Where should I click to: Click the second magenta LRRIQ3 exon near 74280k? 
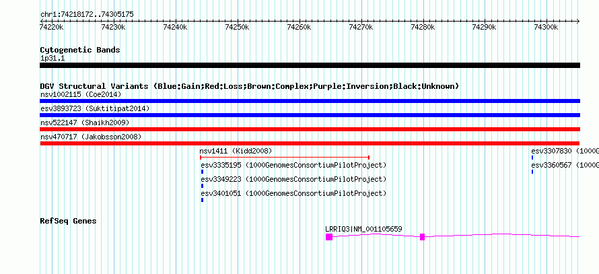[422, 237]
